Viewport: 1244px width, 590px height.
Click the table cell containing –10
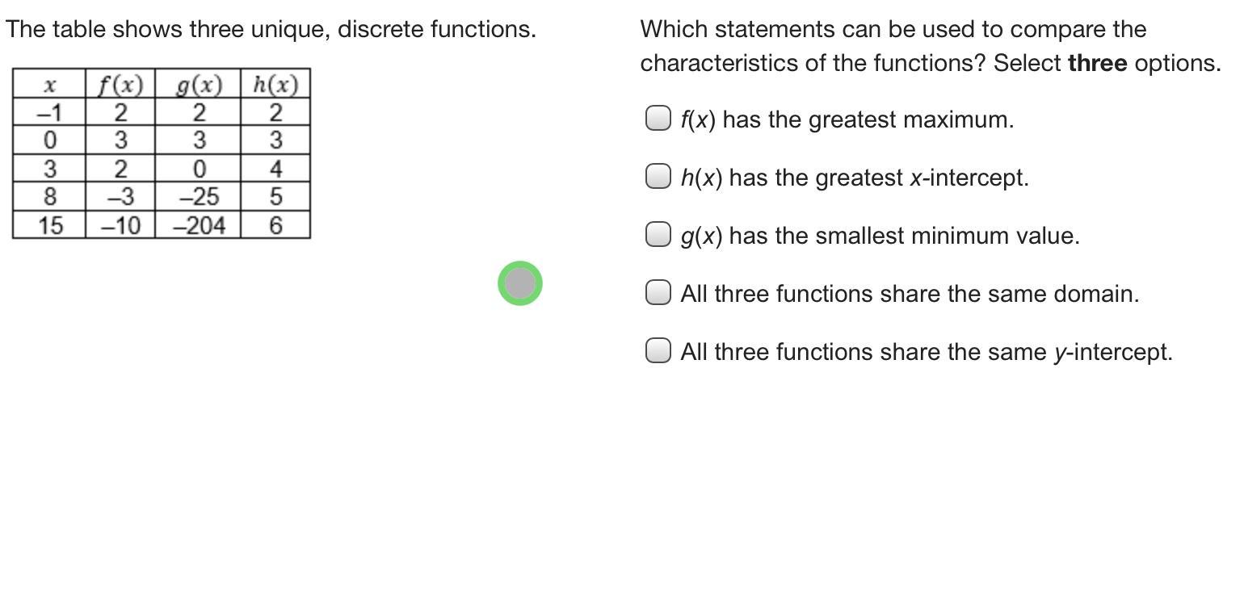coord(120,225)
